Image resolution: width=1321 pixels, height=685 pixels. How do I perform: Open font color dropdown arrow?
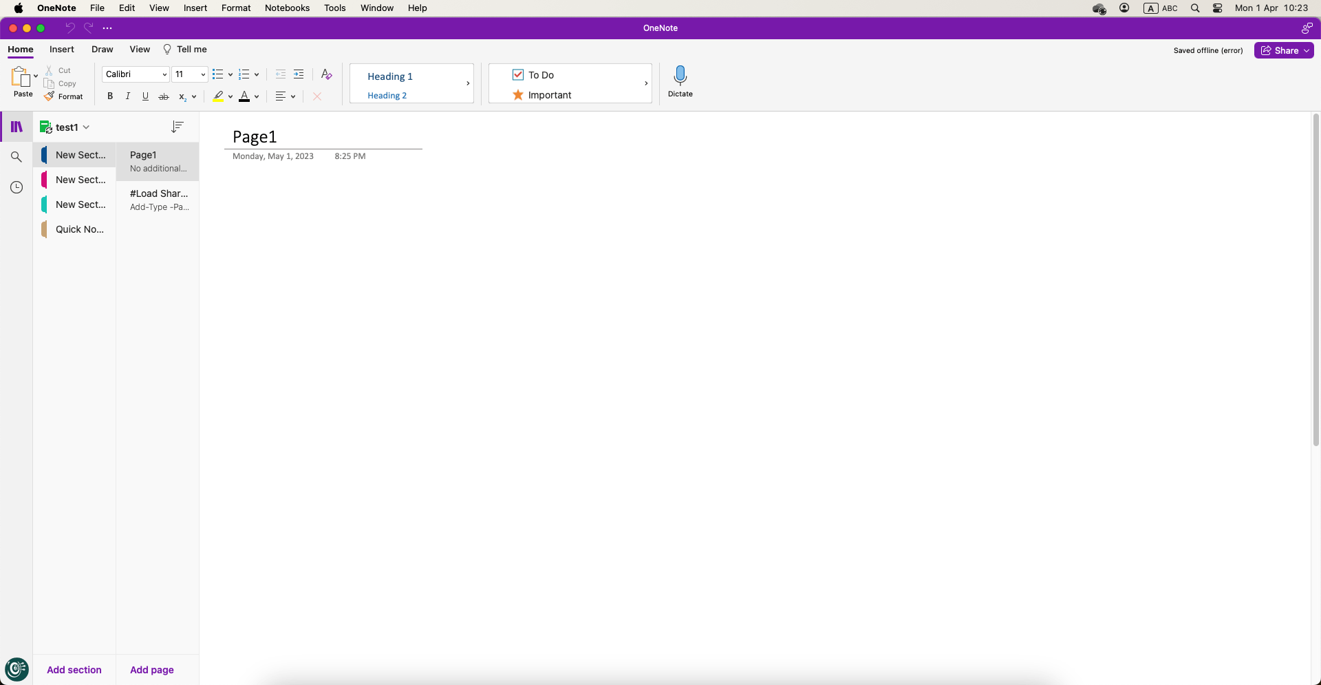257,96
